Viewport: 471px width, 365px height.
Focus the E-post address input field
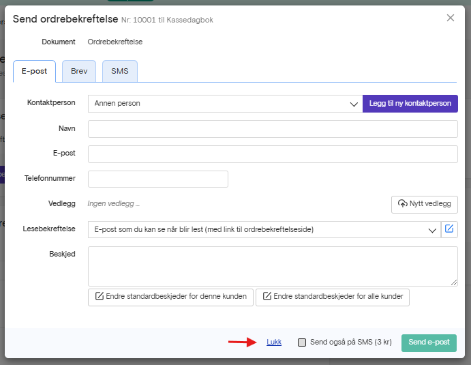[273, 154]
